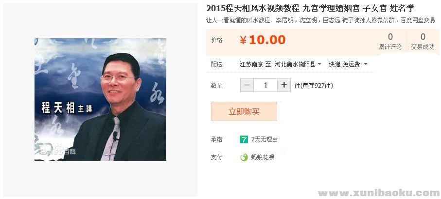The image size is (441, 199).
Task: Click the ¥10.00 price
Action: [x=263, y=40]
